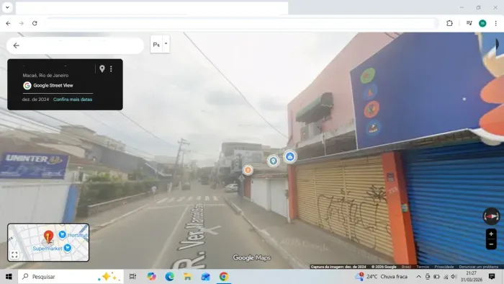Viewport: 504px width, 284px height.
Task: Click the 'Confira mais datas' link
Action: click(73, 99)
